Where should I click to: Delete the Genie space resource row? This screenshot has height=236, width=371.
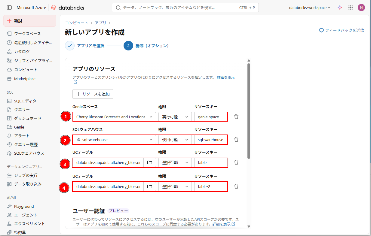(x=236, y=116)
